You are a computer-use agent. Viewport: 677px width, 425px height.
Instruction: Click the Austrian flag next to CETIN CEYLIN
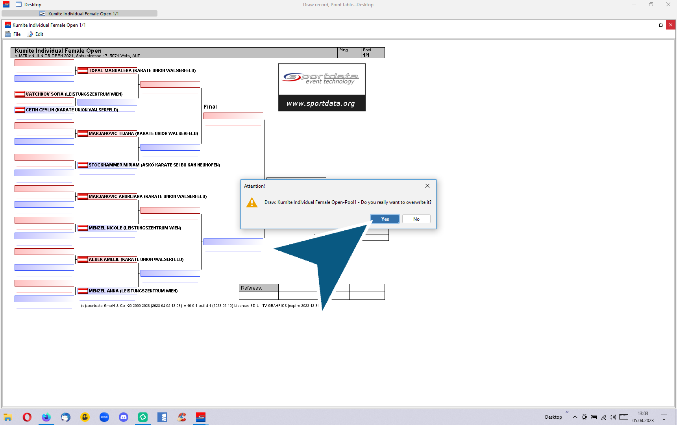tap(20, 110)
